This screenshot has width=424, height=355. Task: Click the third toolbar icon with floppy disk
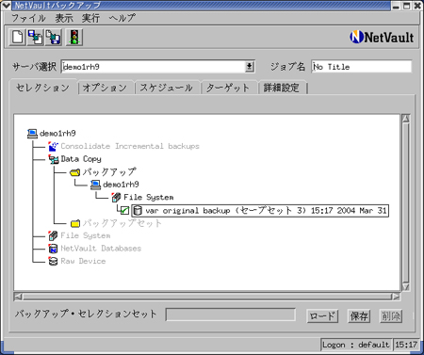(54, 37)
